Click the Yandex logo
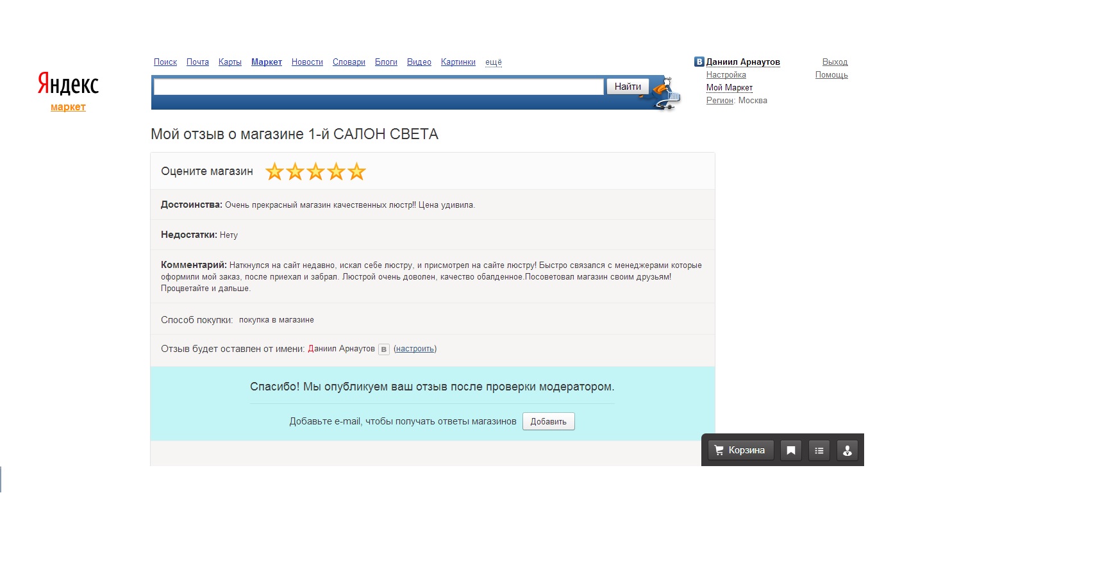Screen dimensions: 1118x586 pyautogui.click(x=68, y=85)
